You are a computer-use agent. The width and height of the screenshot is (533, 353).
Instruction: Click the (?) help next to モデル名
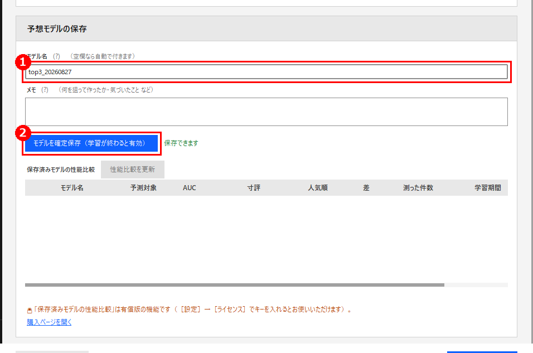click(56, 56)
